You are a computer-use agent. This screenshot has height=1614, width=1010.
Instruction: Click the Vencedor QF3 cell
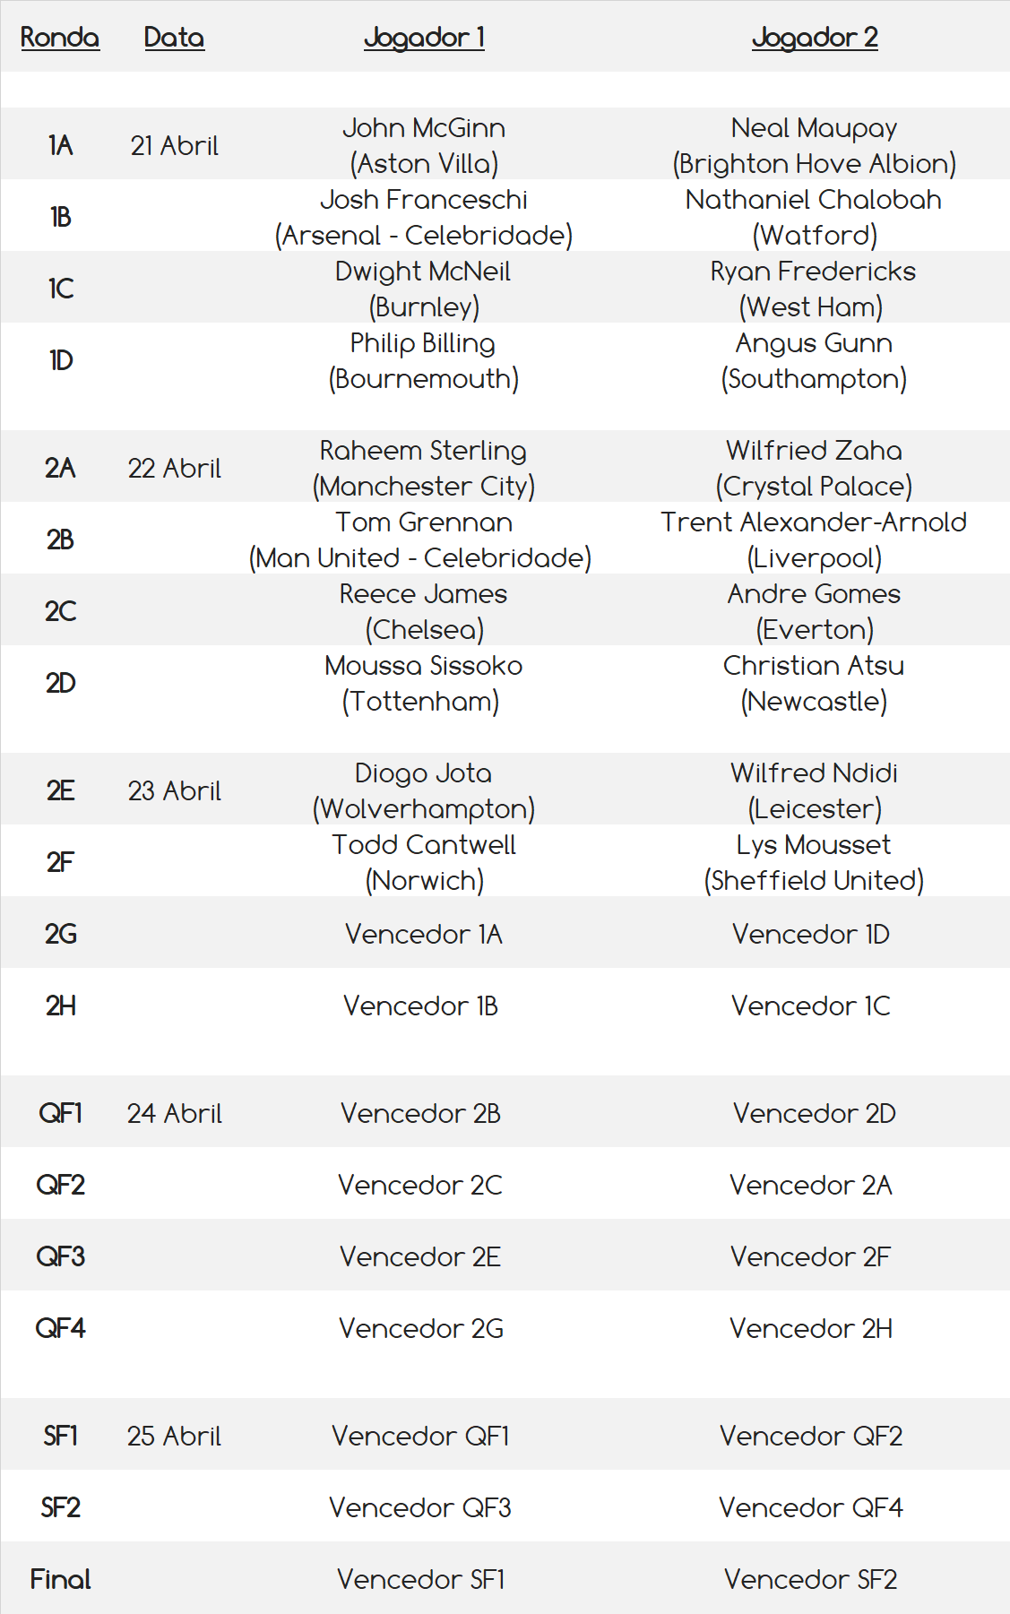pyautogui.click(x=420, y=1507)
